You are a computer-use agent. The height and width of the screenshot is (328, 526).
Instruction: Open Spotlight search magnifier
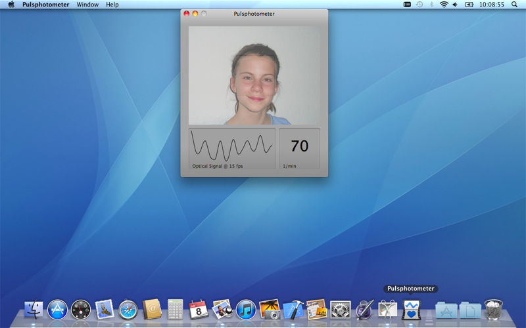click(514, 5)
